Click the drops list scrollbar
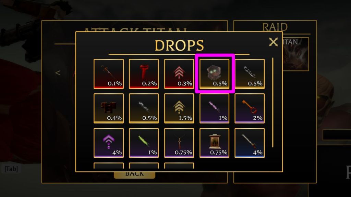The height and width of the screenshot is (197, 351). tap(273, 102)
